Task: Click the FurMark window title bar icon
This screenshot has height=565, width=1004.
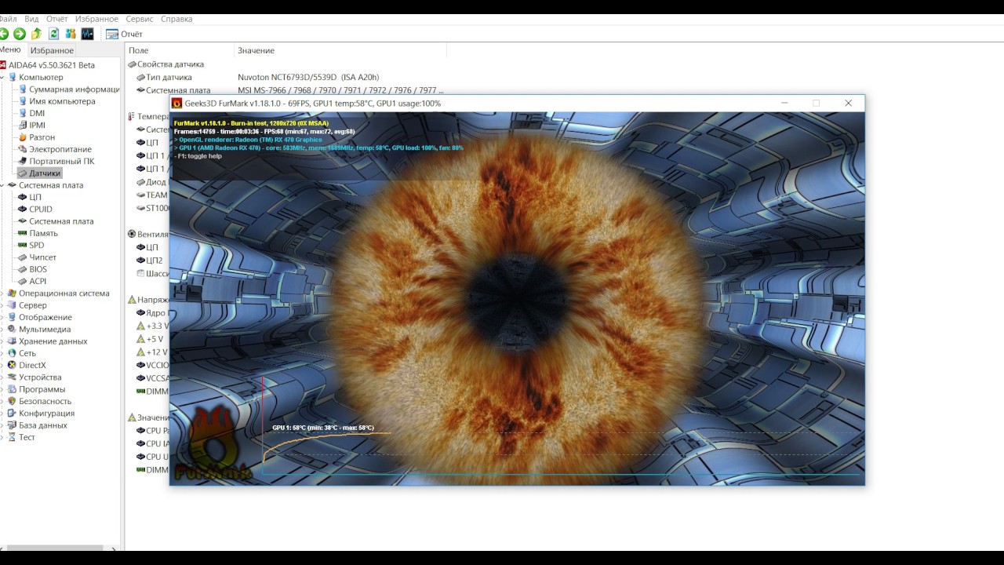Action: (x=177, y=104)
